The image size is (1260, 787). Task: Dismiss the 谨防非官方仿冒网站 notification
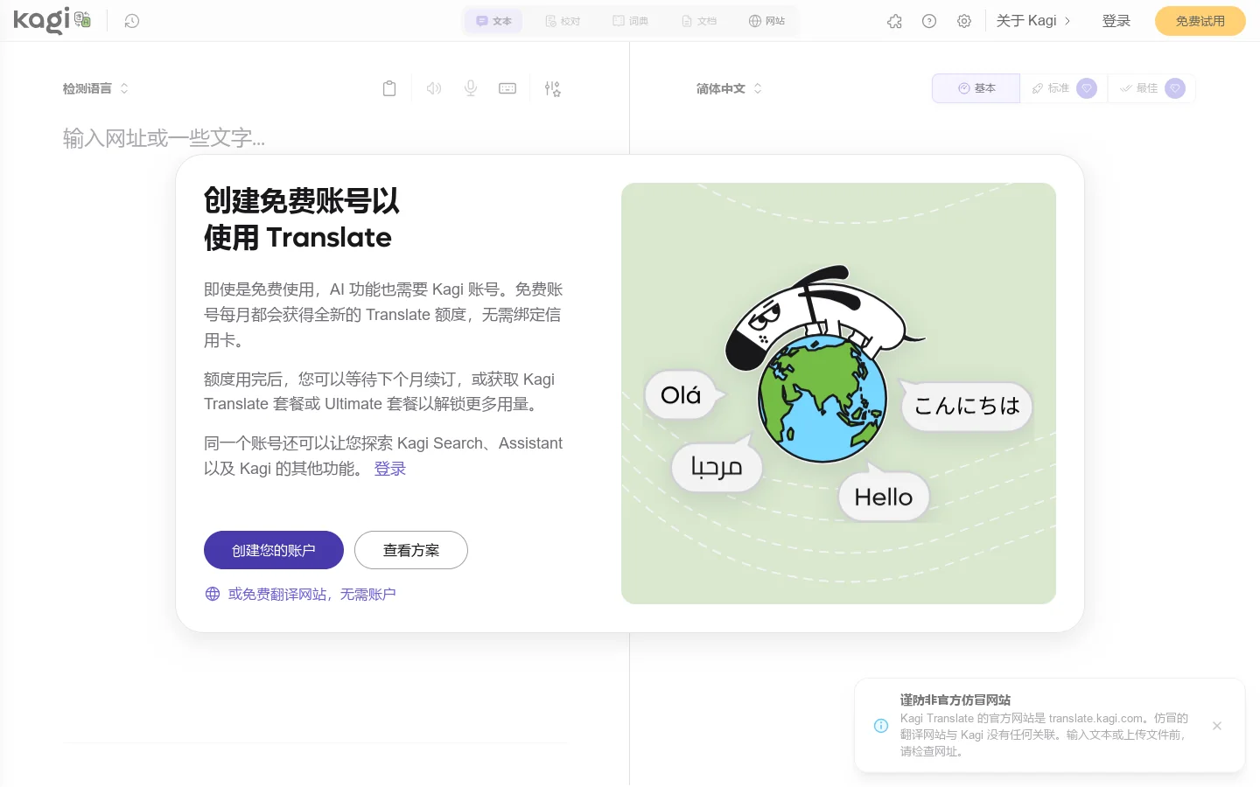coord(1217,726)
